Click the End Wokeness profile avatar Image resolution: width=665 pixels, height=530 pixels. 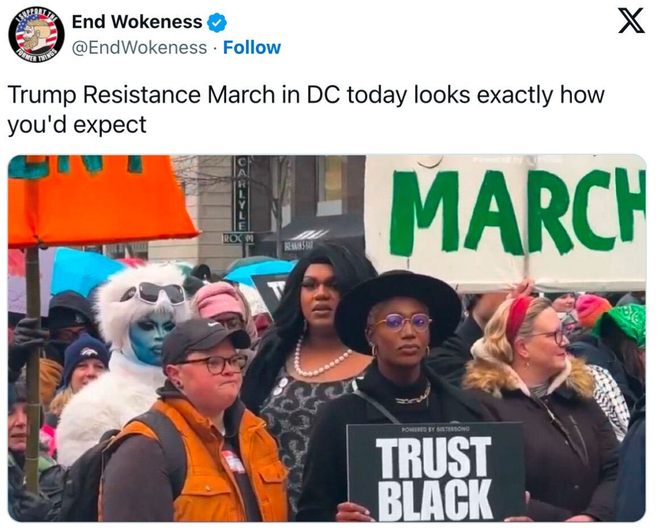tap(36, 35)
